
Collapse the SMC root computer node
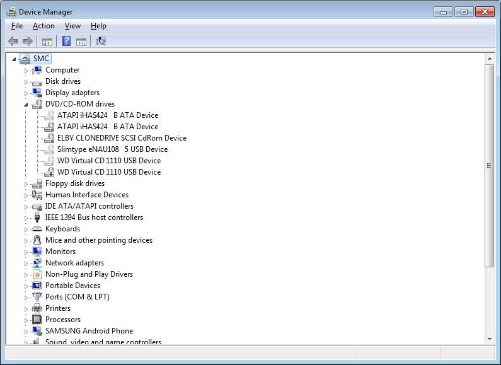pos(14,59)
